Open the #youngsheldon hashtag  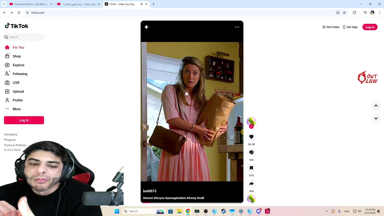pyautogui.click(x=175, y=198)
